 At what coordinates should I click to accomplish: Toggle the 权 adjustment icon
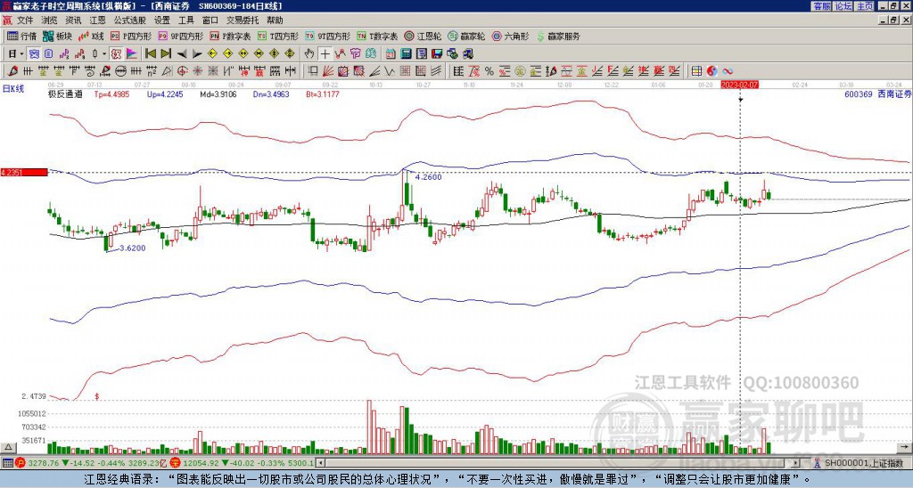117,54
